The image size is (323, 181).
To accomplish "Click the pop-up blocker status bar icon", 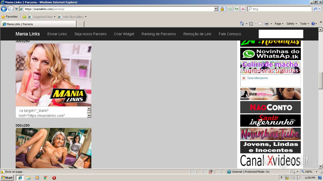I will coord(211,172).
